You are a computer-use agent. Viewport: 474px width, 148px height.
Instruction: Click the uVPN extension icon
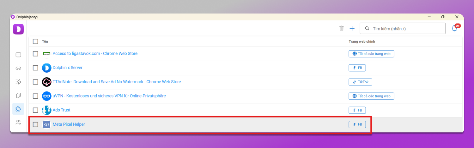click(46, 96)
